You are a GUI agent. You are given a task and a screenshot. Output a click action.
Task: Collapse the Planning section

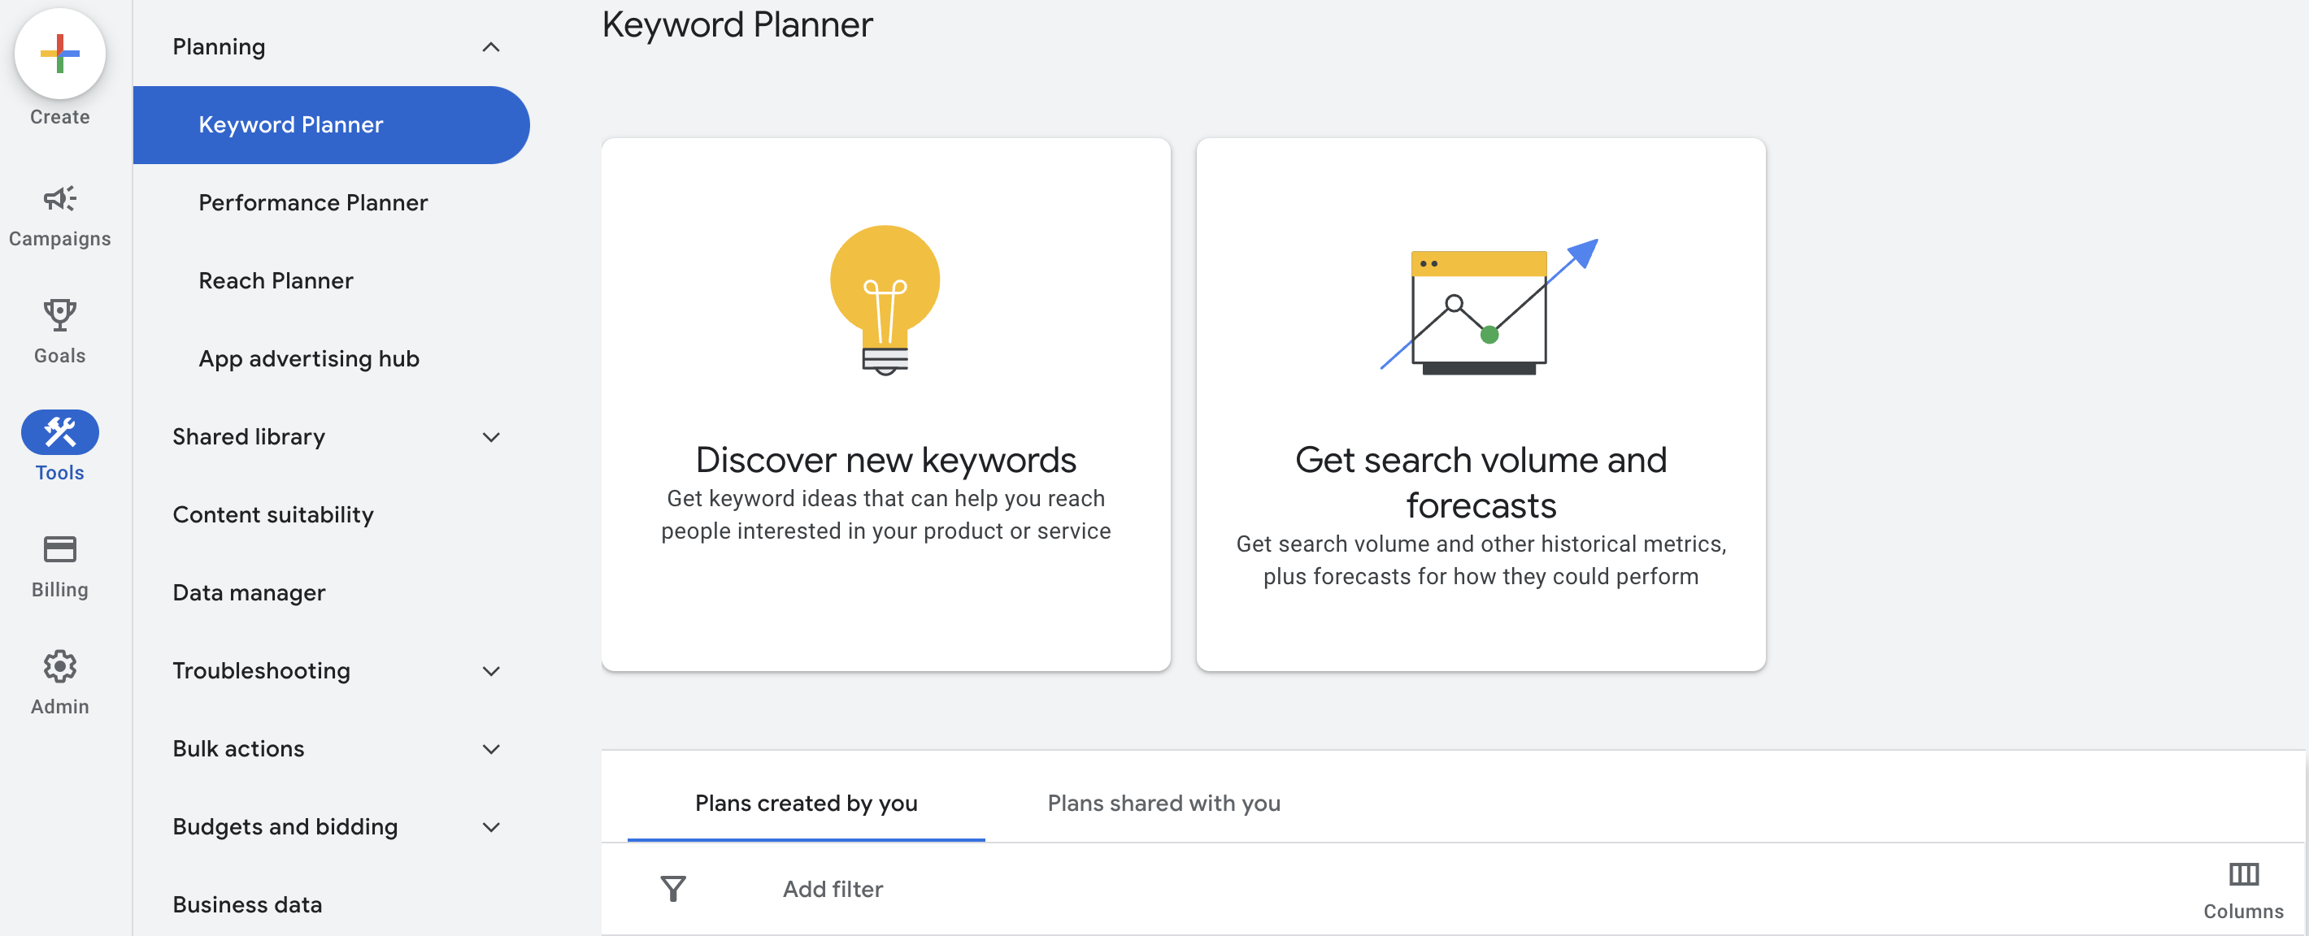point(490,47)
